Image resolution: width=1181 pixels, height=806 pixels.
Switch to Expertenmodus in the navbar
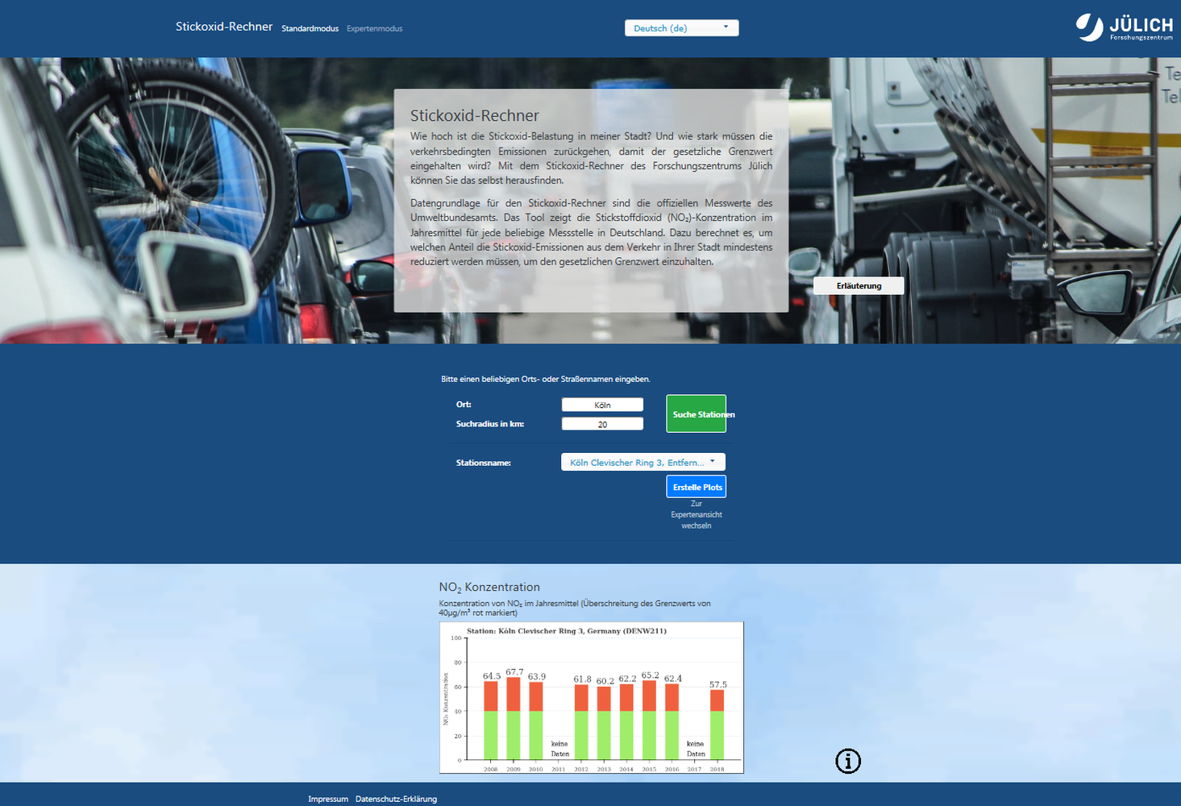[374, 29]
